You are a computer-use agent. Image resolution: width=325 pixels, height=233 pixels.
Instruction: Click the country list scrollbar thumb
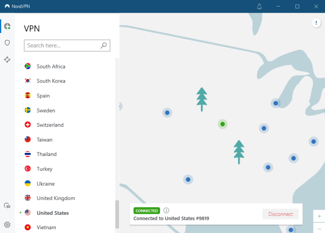(117, 214)
